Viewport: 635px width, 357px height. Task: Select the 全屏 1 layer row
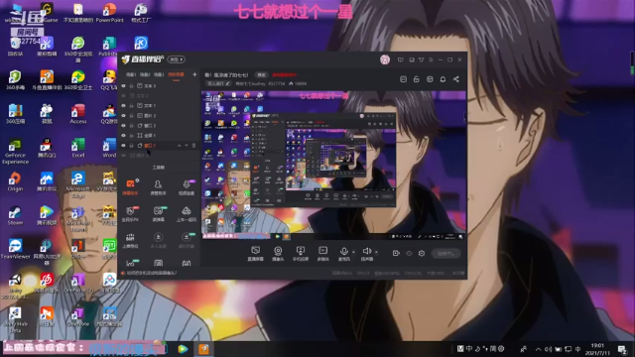pyautogui.click(x=159, y=135)
